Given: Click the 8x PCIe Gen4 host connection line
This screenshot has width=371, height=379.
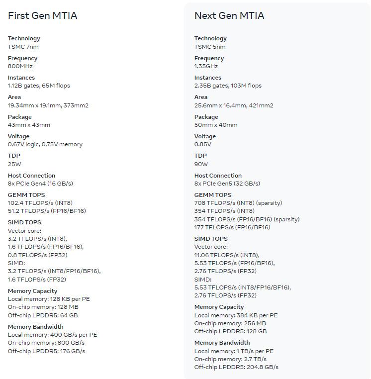Looking at the screenshot, I should coord(40,184).
